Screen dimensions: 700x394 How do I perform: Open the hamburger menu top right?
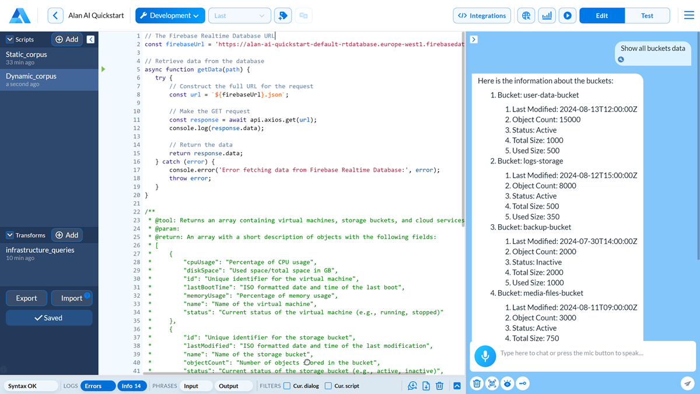pos(688,16)
